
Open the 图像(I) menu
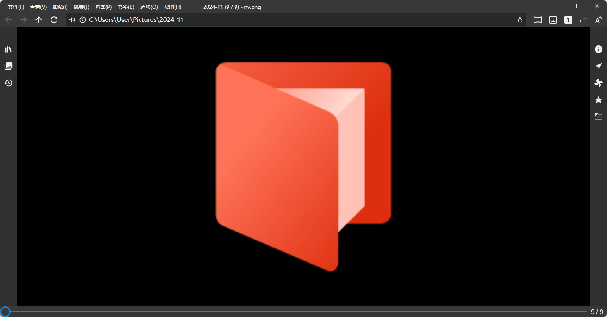tap(60, 7)
